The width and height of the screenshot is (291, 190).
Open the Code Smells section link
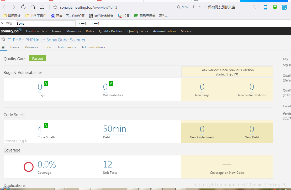point(14,115)
